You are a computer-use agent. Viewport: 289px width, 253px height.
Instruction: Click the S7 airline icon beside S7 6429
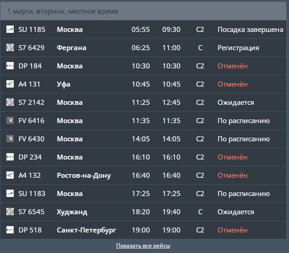click(x=10, y=48)
